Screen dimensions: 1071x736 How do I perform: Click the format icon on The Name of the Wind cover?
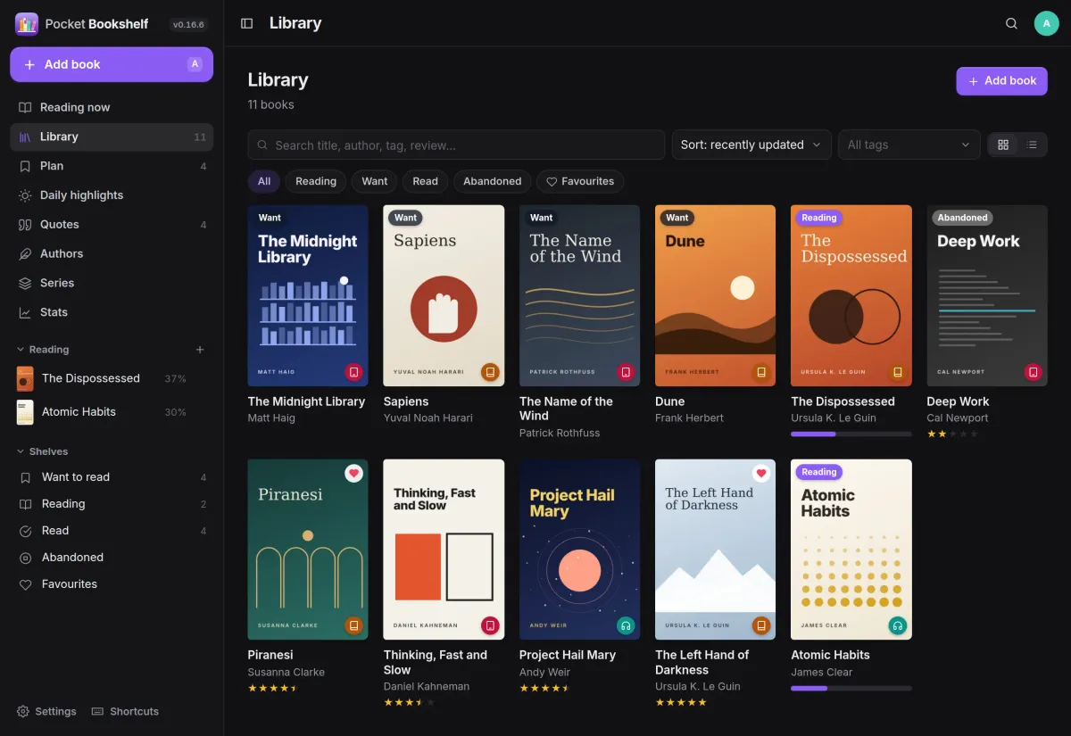pyautogui.click(x=626, y=371)
